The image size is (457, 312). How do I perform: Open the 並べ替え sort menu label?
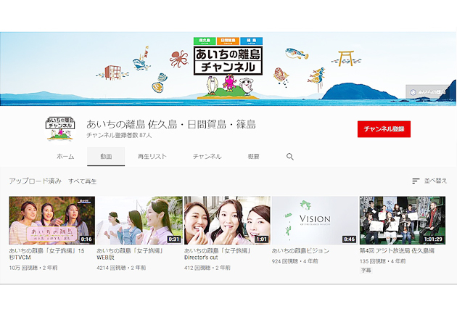click(435, 181)
